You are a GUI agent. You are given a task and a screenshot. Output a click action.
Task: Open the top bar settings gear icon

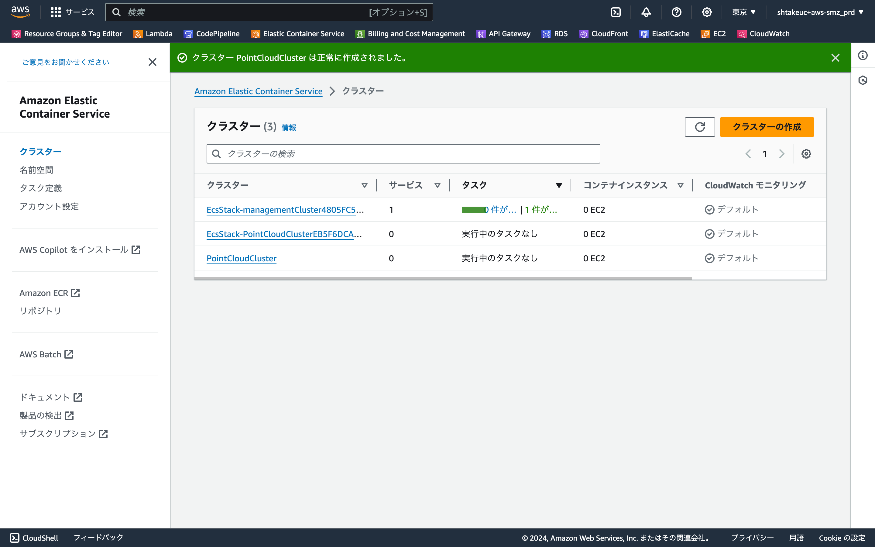click(x=707, y=12)
